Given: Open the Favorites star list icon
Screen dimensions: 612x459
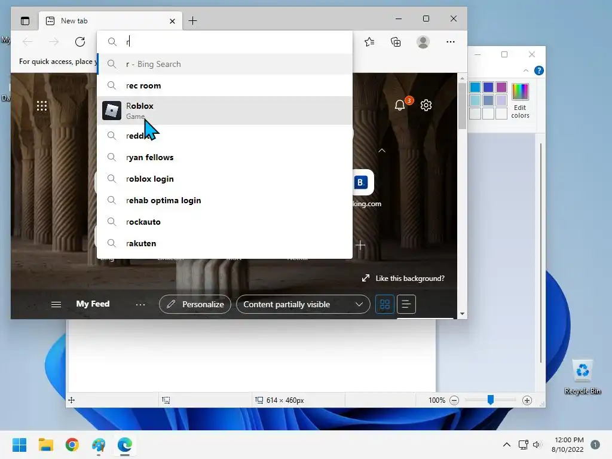Looking at the screenshot, I should tap(369, 42).
